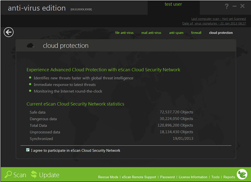Click the back arrow icon
This screenshot has height=182, width=251.
tap(9, 32)
